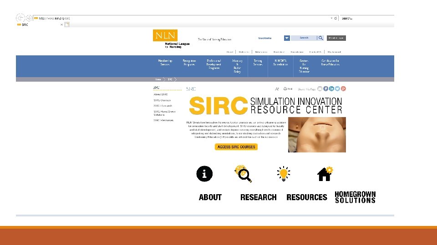The height and width of the screenshot is (245, 437).
Task: Open Recognition Programs menu
Action: pyautogui.click(x=189, y=63)
